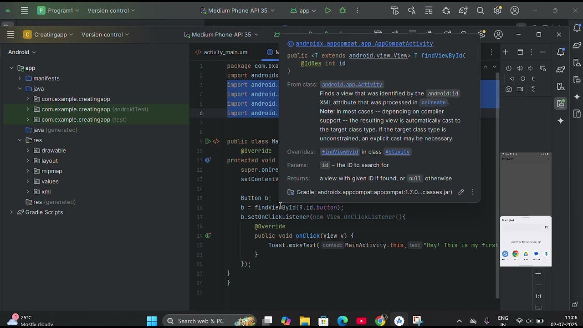The height and width of the screenshot is (328, 583).
Task: Click run gutter icon beside MainActivity class
Action: [208, 141]
